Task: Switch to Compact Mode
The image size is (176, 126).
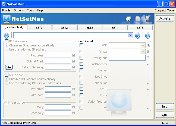Action: [164, 10]
